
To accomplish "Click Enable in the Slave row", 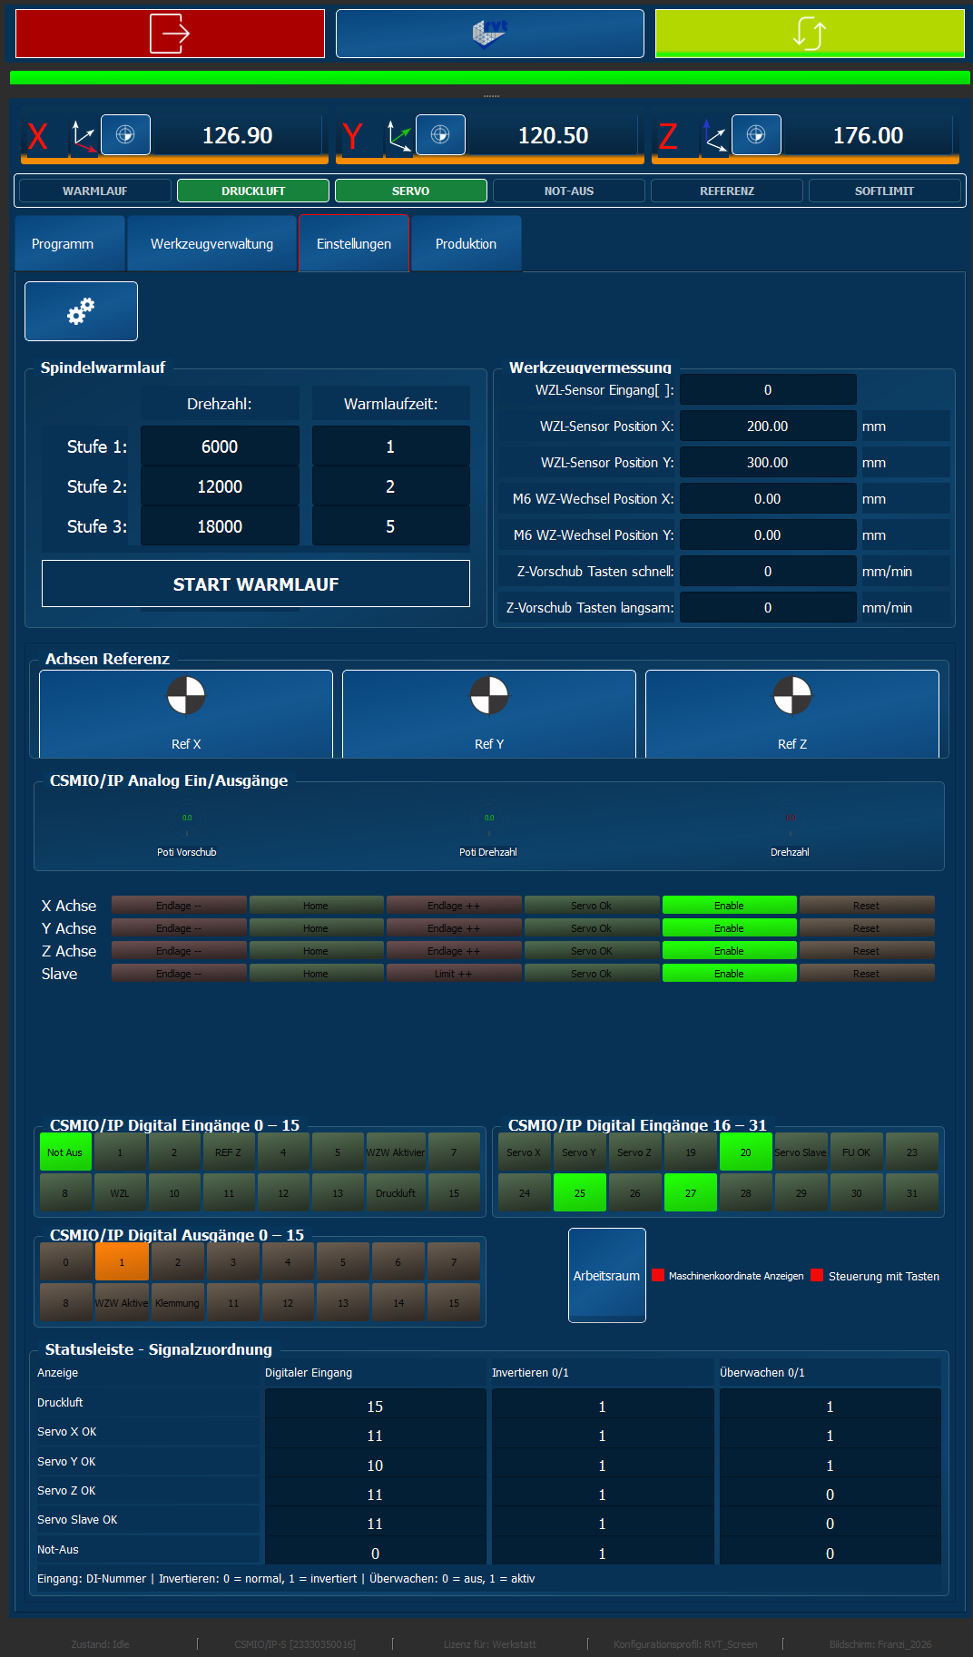I will click(x=730, y=974).
